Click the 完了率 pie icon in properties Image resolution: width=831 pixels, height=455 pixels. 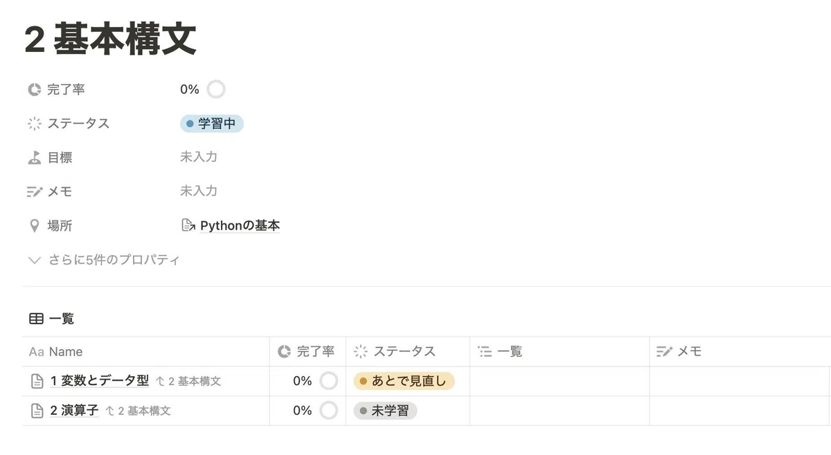click(34, 89)
